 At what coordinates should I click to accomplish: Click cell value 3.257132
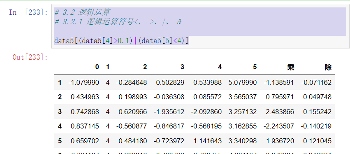(x=243, y=112)
